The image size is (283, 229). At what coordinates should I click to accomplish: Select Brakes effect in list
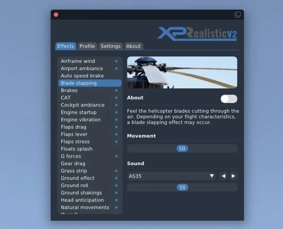point(90,90)
